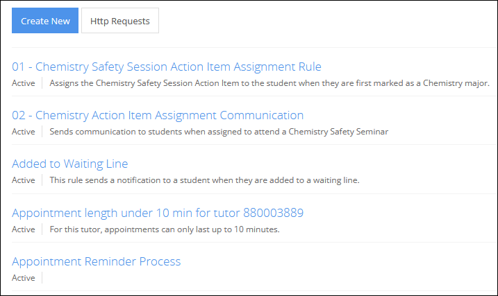This screenshot has height=296, width=498.
Task: Click Active status under Added to Waiting Line
Action: (x=23, y=180)
